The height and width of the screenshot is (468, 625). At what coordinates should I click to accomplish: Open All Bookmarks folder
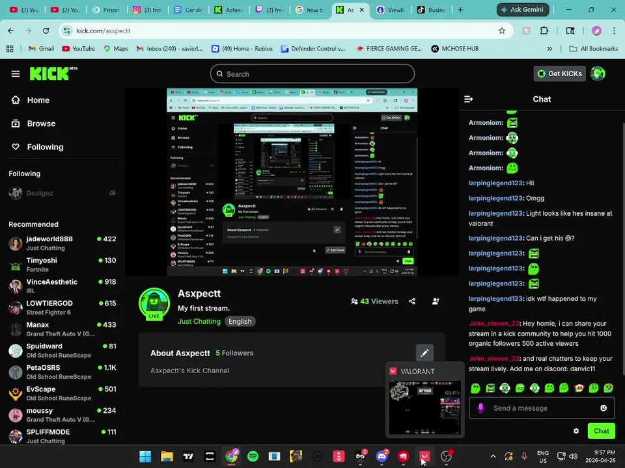(x=594, y=49)
